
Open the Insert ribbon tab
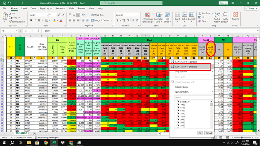point(24,8)
